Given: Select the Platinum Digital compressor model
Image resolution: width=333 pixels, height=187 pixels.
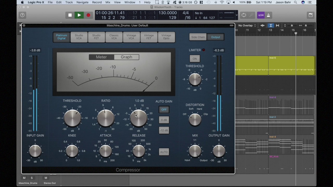Looking at the screenshot, I should pos(61,37).
